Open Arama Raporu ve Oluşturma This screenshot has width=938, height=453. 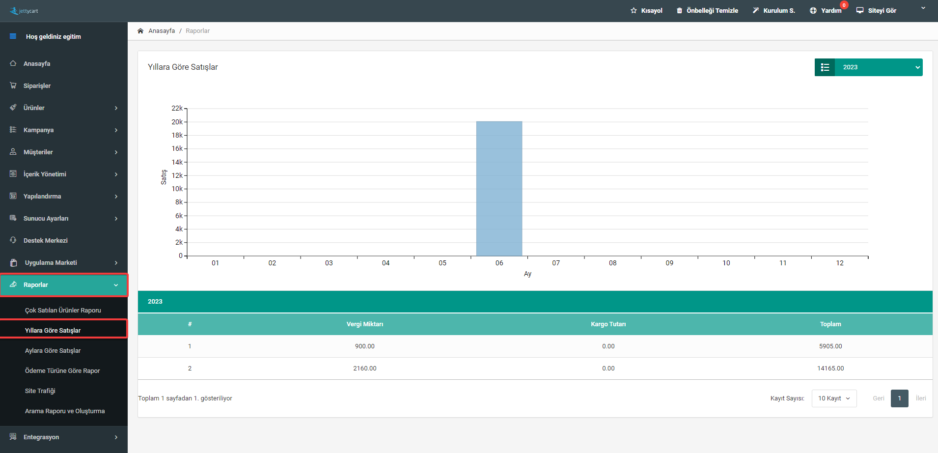click(65, 411)
